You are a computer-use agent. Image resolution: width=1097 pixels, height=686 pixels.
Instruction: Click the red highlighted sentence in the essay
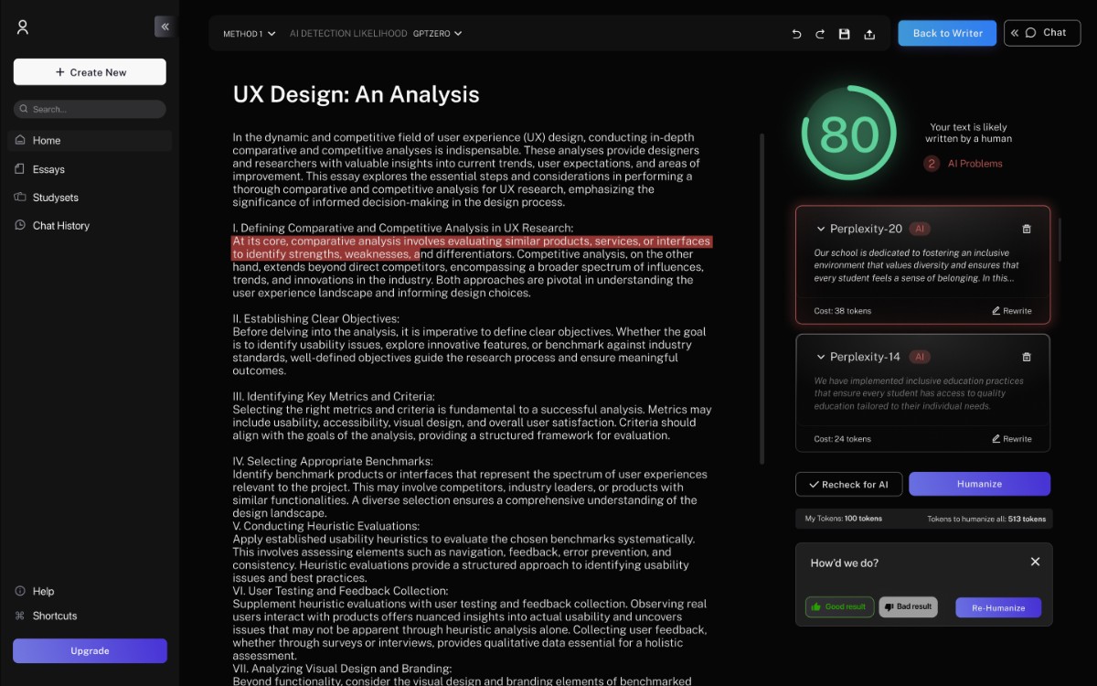coord(471,248)
